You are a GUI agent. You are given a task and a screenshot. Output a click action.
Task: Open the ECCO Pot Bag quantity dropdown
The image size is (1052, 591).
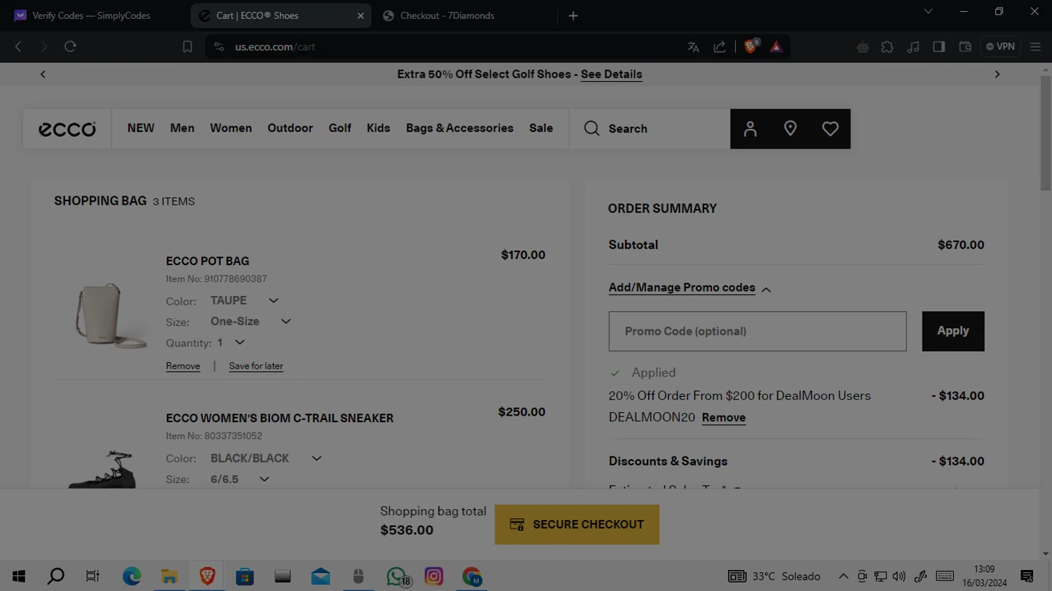231,343
